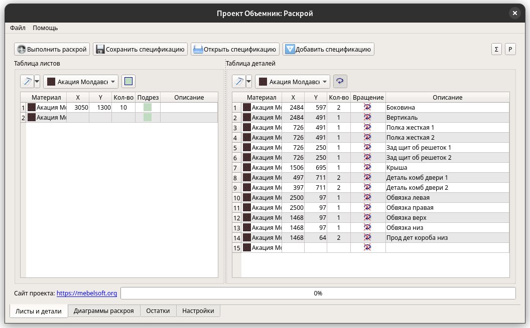Open the material dropdown in the sheets table

tap(81, 81)
